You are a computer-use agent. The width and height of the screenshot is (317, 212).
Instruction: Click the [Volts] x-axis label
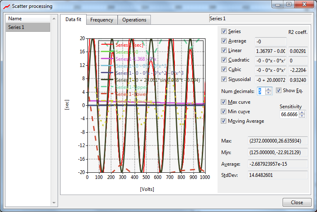tap(147, 189)
